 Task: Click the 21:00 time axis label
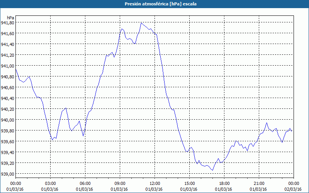[x=259, y=184]
